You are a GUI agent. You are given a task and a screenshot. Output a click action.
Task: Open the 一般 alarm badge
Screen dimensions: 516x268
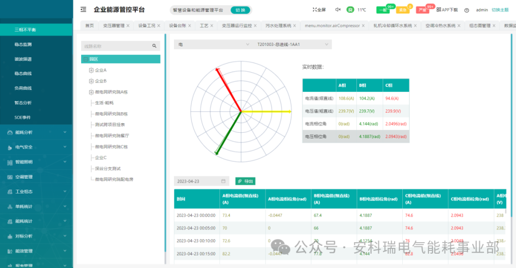[x=383, y=10]
